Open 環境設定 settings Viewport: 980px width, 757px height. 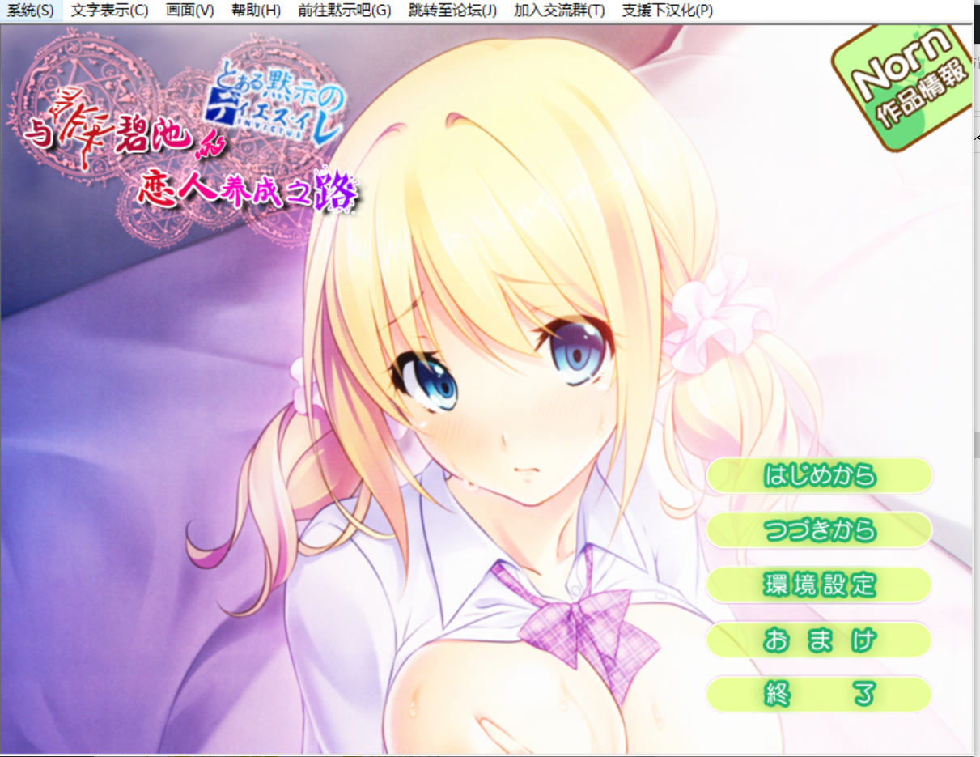coord(819,585)
